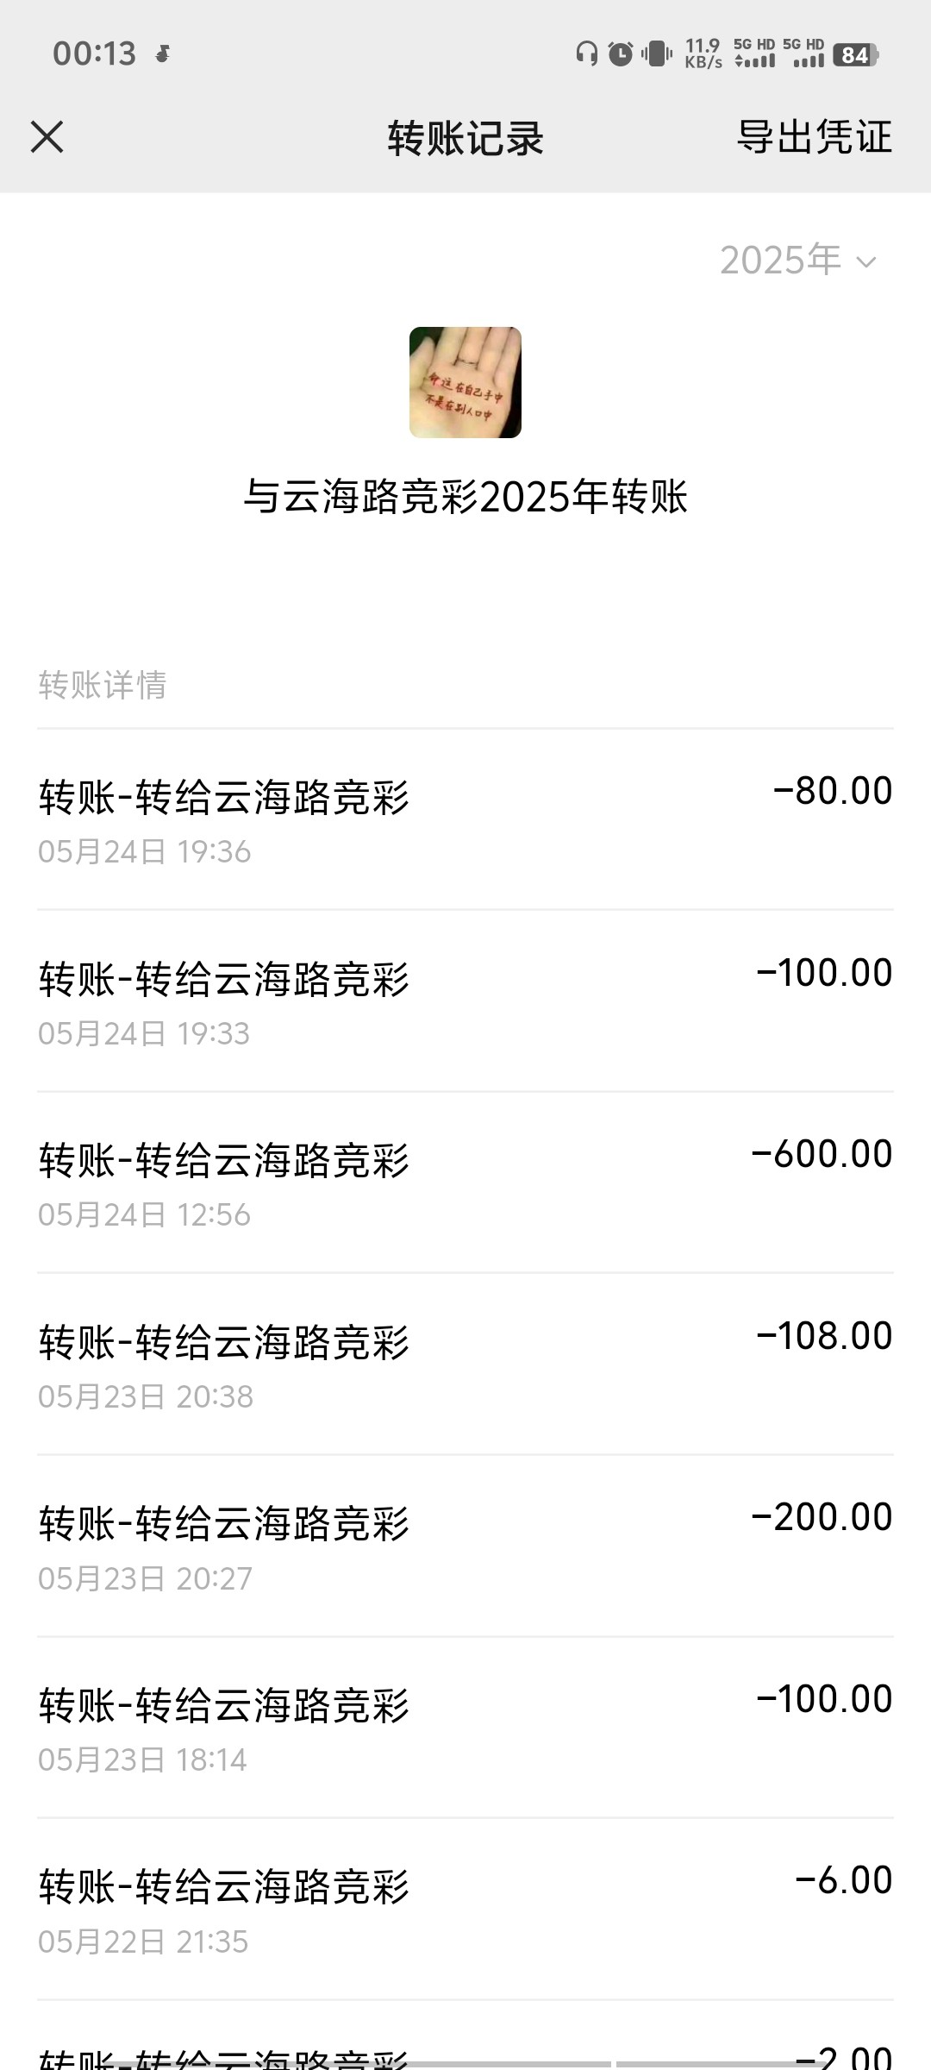931x2070 pixels.
Task: Tap the hand photo avatar
Action: [465, 382]
